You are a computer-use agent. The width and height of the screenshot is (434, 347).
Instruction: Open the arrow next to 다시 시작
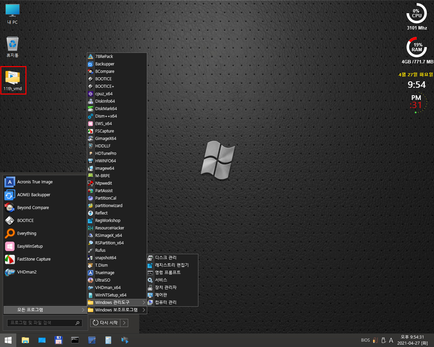click(x=124, y=323)
